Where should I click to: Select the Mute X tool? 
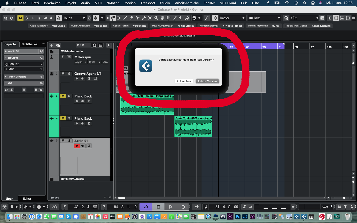click(150, 18)
